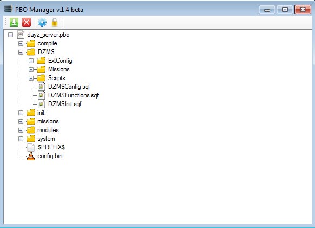
Task: Expand the system folder
Action: pos(21,139)
